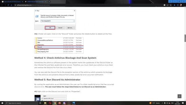Open the browser extensions puzzle icon
Screen dimensions: 186x105
(174, 5)
